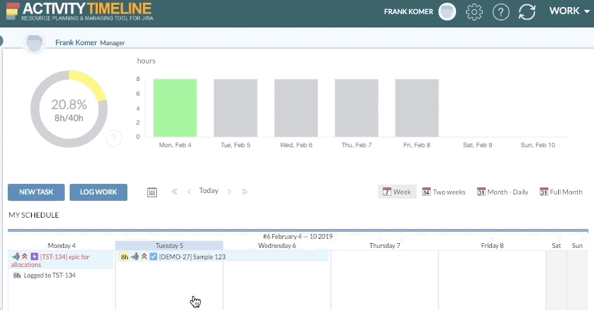Image resolution: width=594 pixels, height=310 pixels.
Task: Click Frank Komer's avatar in header
Action: pos(446,11)
